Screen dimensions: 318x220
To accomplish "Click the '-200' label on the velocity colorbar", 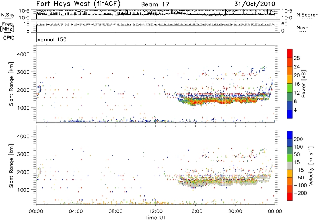I will [x=300, y=193].
